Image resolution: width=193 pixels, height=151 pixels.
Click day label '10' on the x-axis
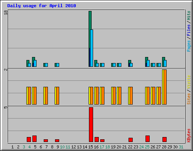[62, 147]
